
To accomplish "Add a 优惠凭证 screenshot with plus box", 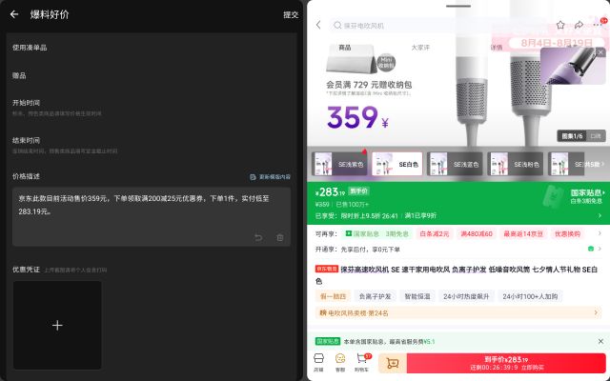I will 57,326.
